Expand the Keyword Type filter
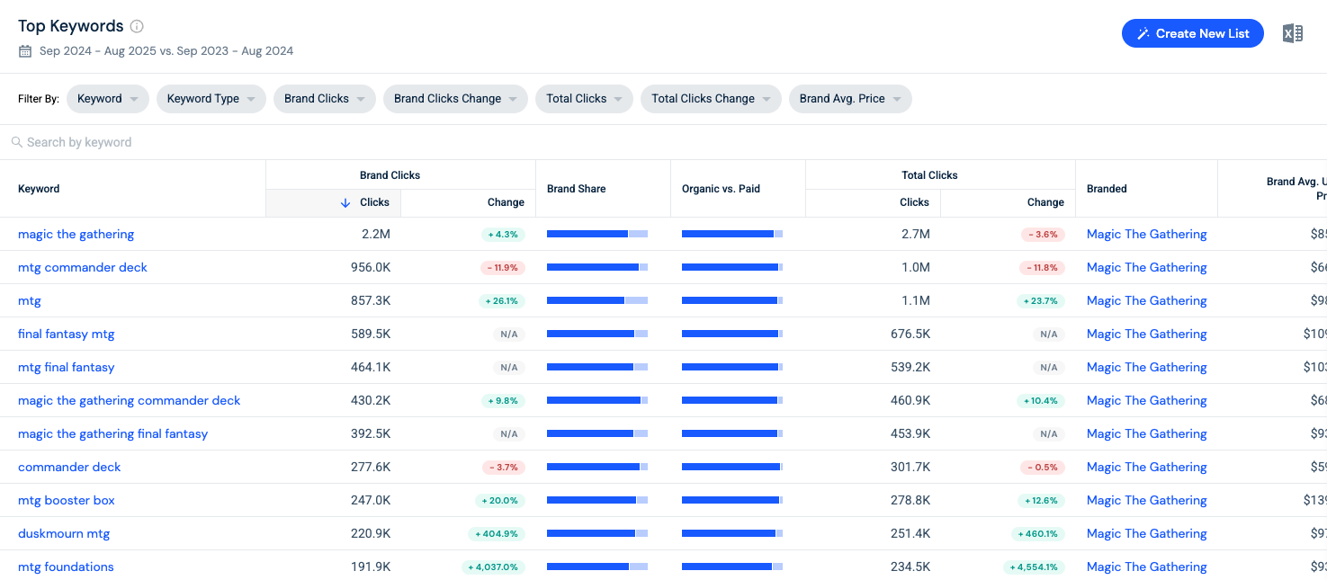1327x580 pixels. click(x=211, y=99)
